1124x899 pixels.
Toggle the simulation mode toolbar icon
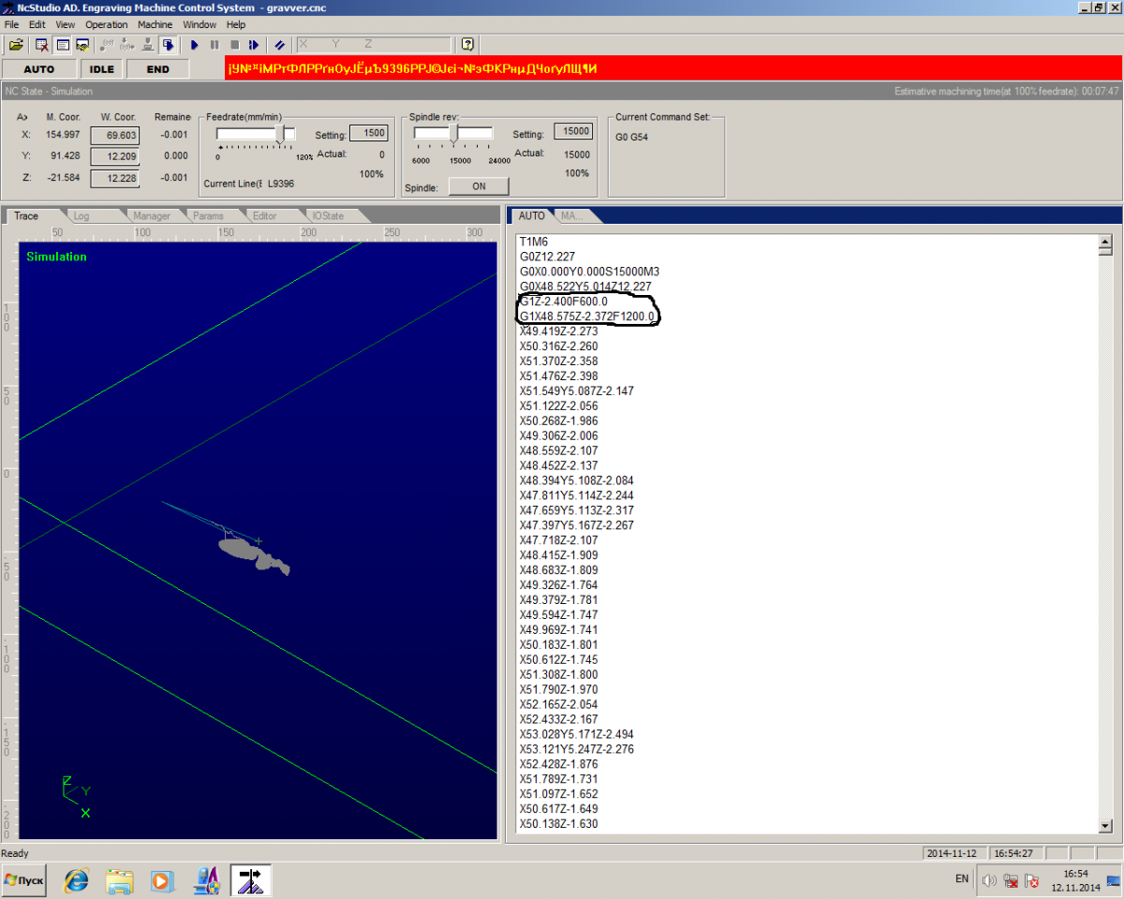(x=168, y=44)
